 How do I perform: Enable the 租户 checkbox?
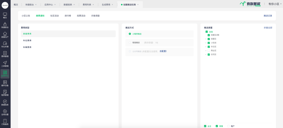pyautogui.click(x=228, y=126)
